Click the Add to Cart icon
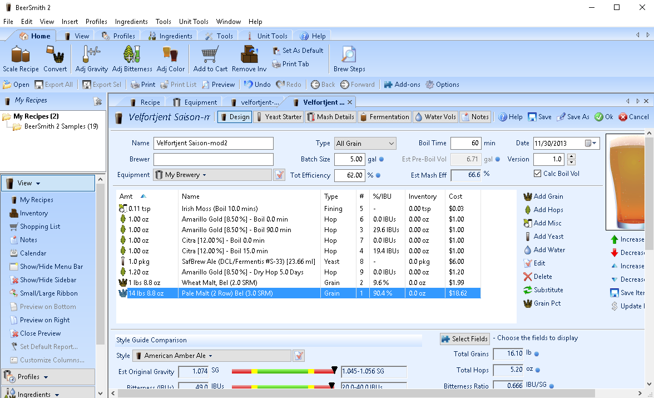This screenshot has height=398, width=654. [x=210, y=59]
